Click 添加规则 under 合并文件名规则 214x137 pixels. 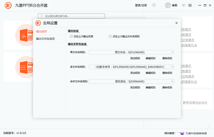click(x=135, y=87)
